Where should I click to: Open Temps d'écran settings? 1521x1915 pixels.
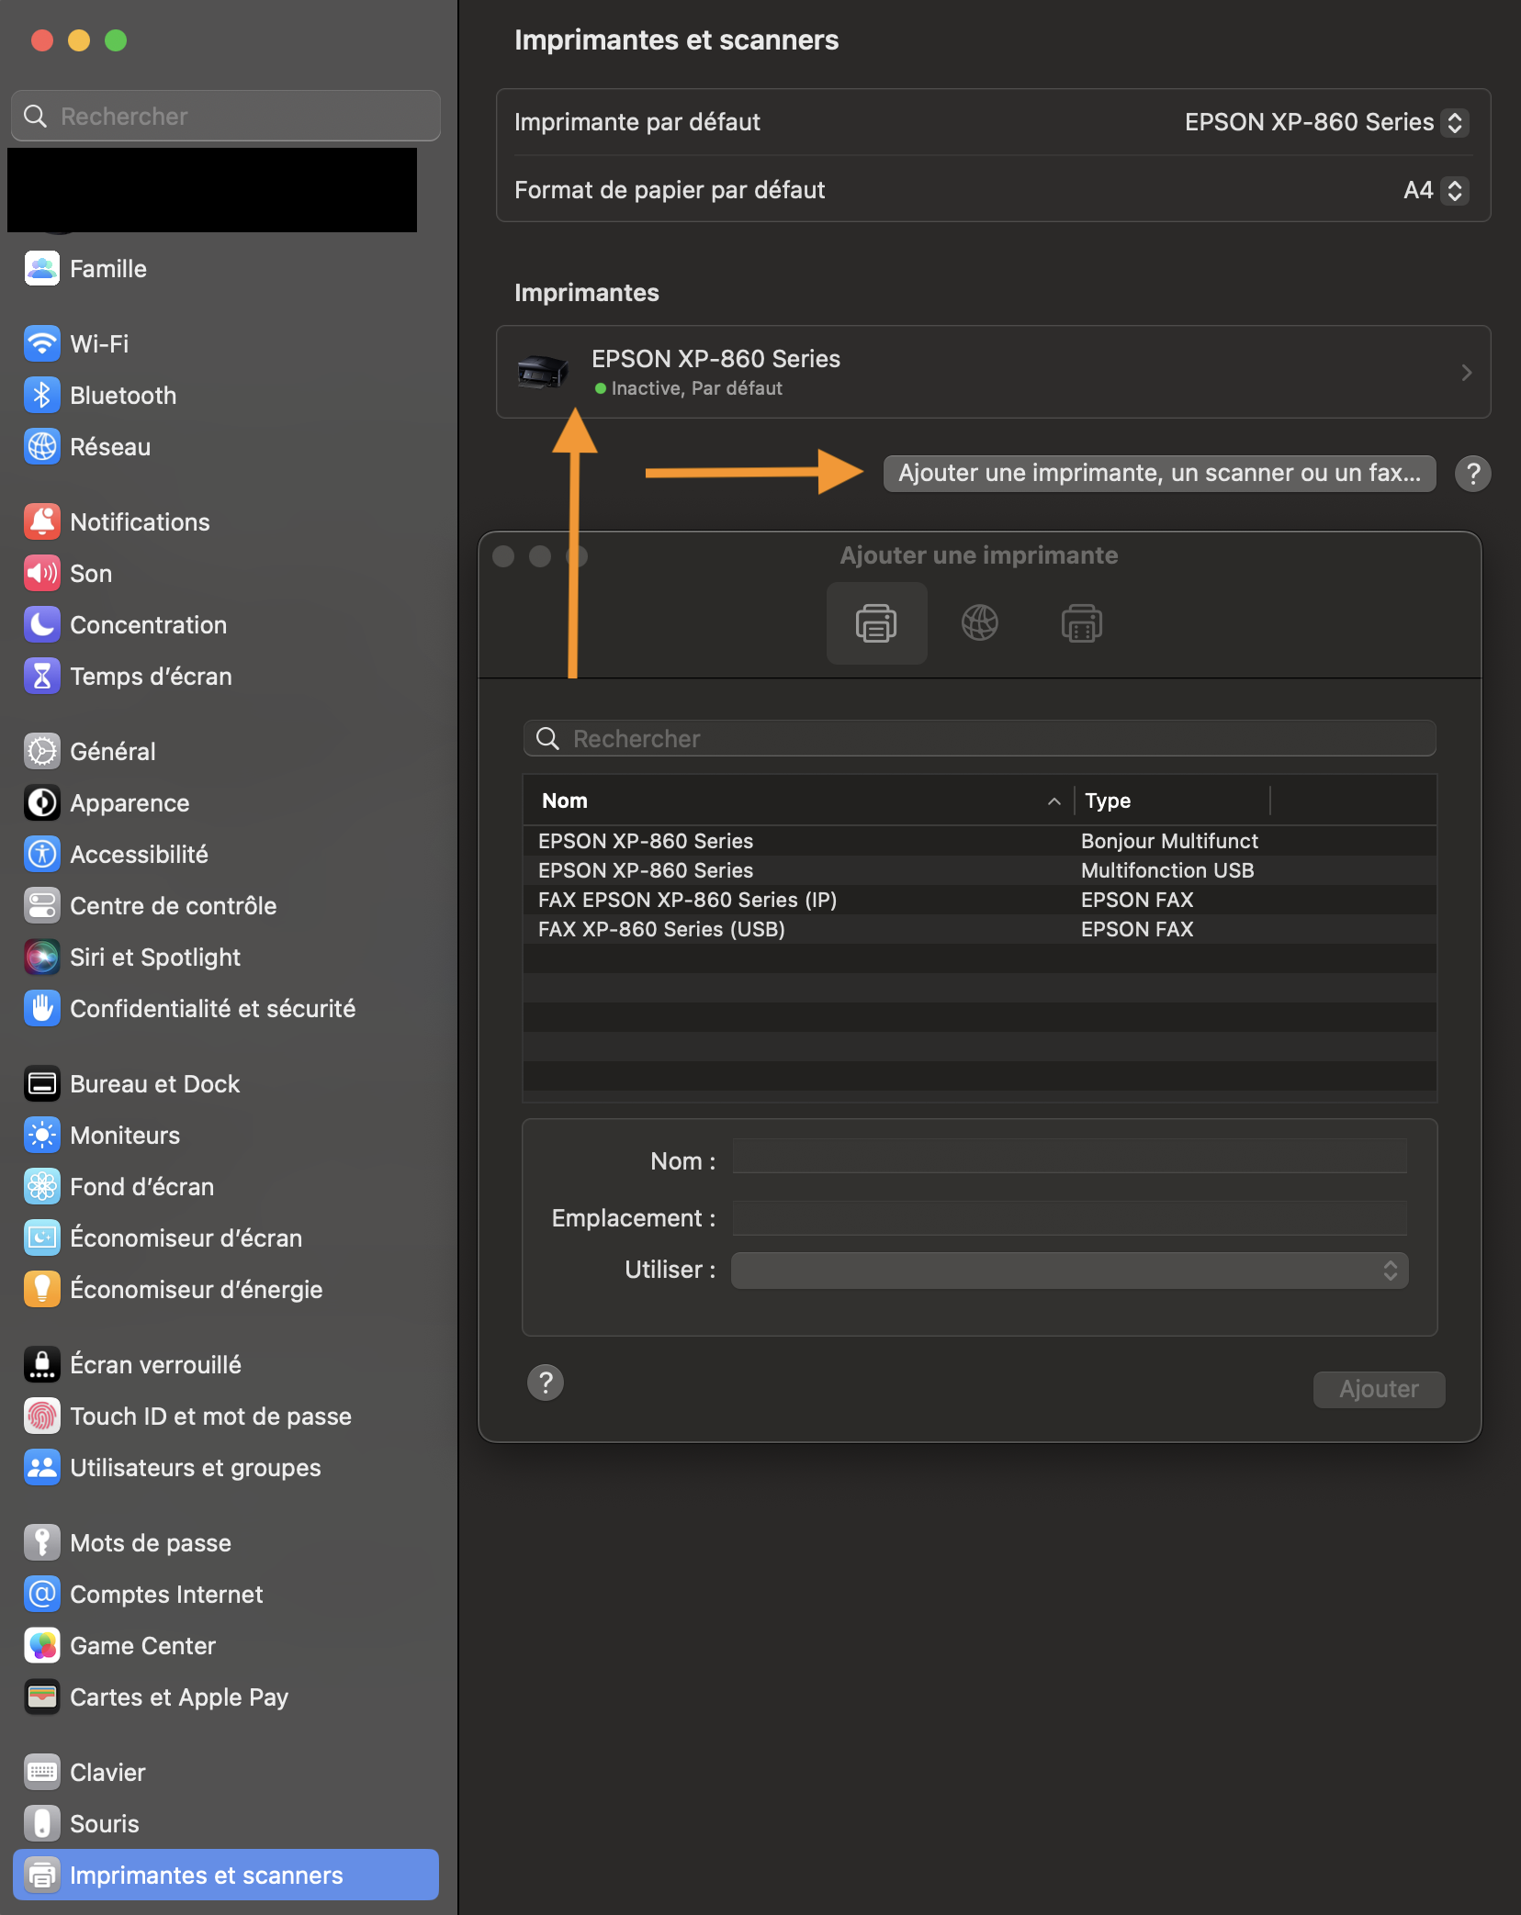pyautogui.click(x=225, y=677)
